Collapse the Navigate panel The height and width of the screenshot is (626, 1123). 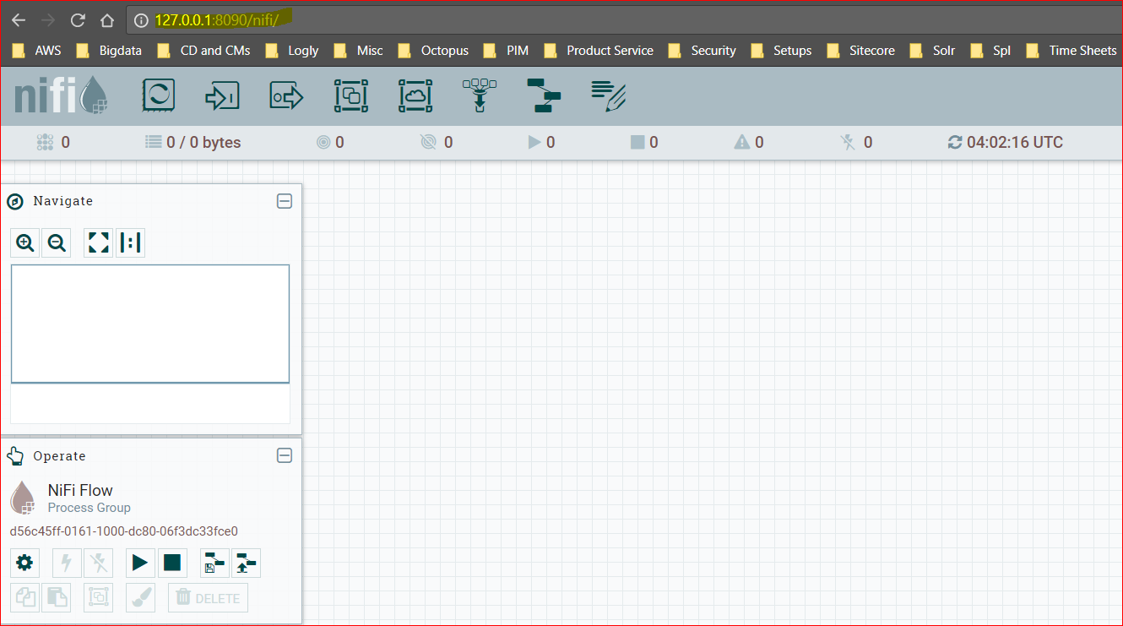(285, 201)
